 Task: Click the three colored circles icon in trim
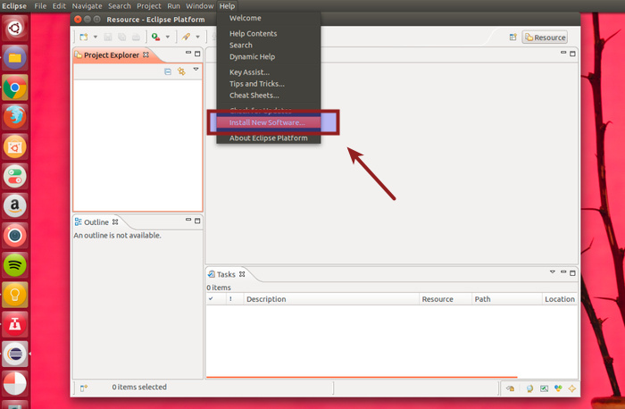[x=558, y=388]
